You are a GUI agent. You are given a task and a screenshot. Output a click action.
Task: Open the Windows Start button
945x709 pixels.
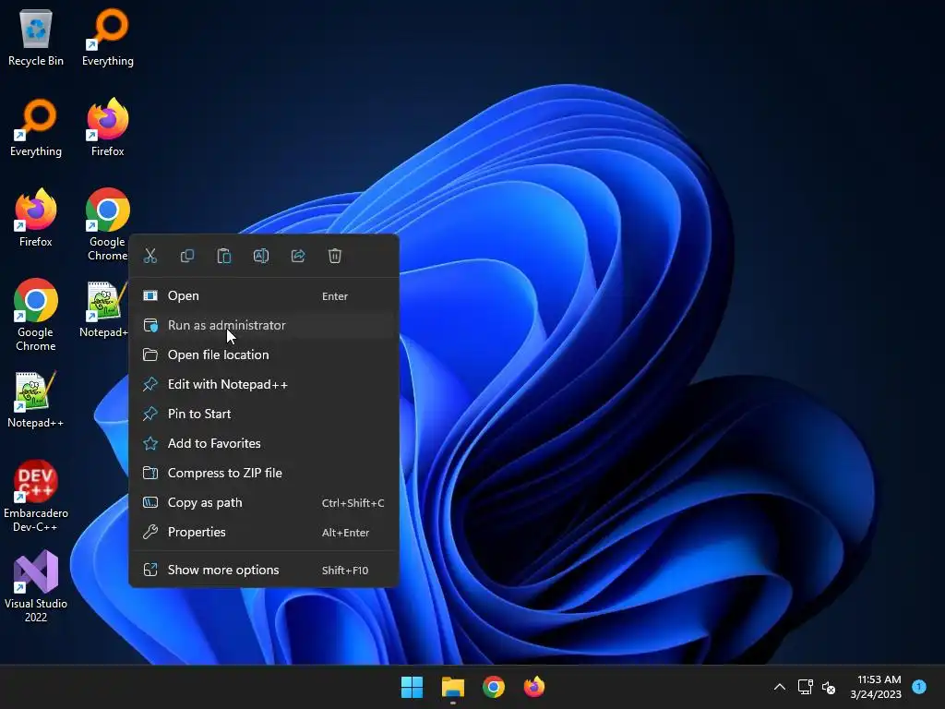click(x=413, y=687)
